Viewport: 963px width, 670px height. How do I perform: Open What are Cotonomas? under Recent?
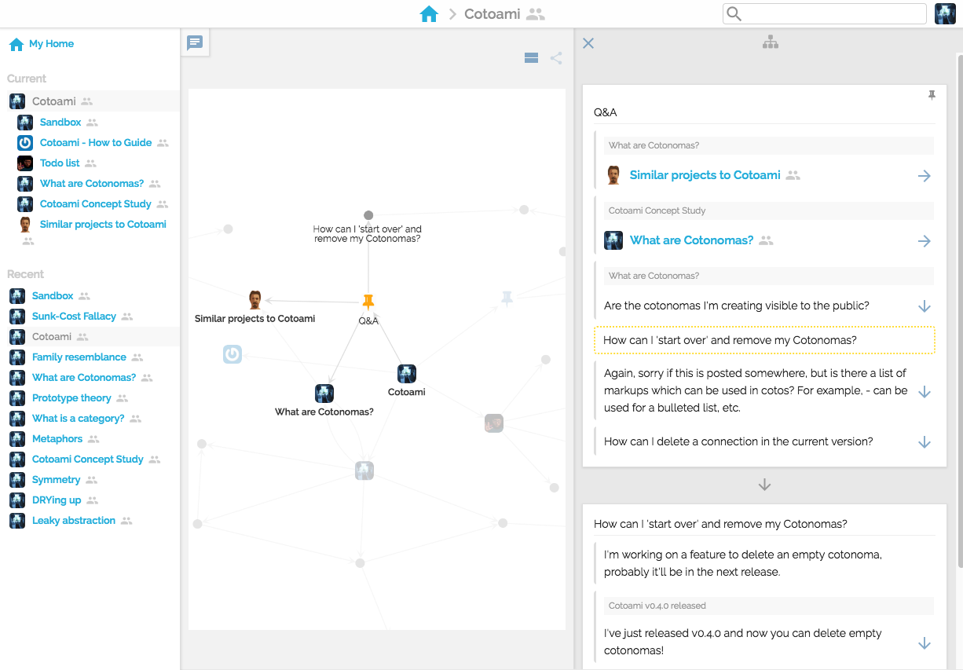pyautogui.click(x=84, y=377)
